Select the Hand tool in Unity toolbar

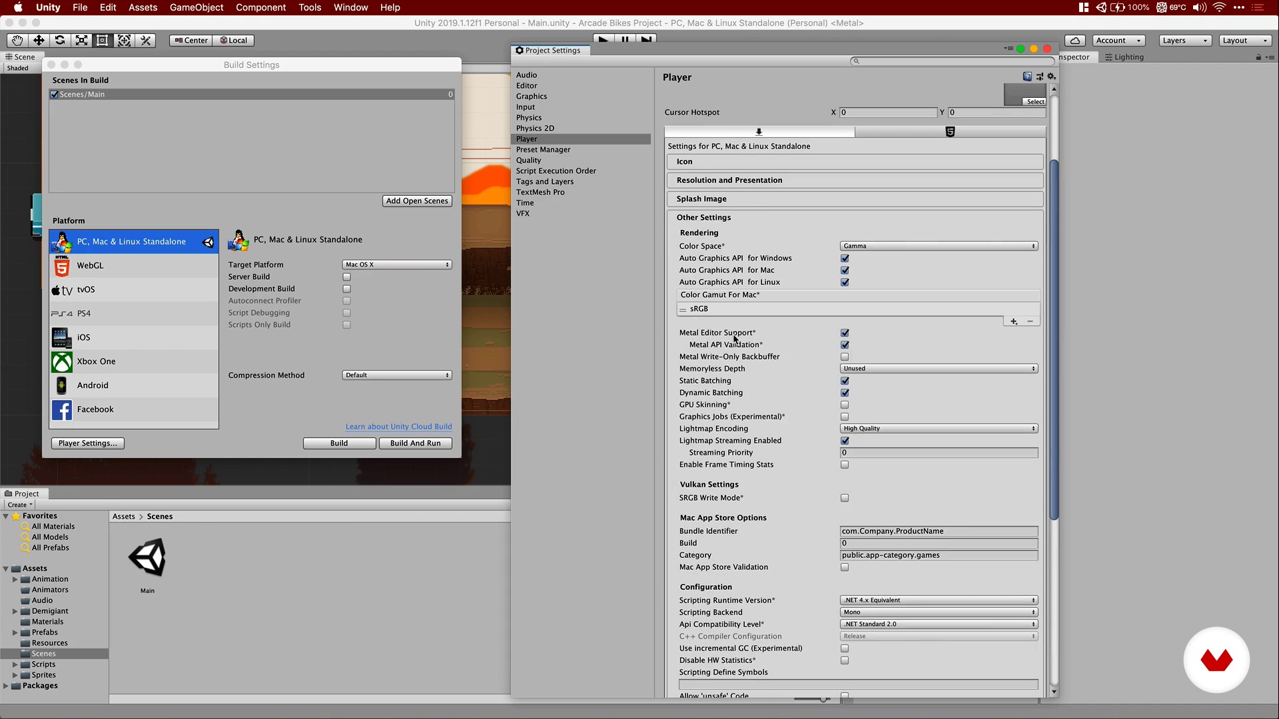pyautogui.click(x=17, y=41)
